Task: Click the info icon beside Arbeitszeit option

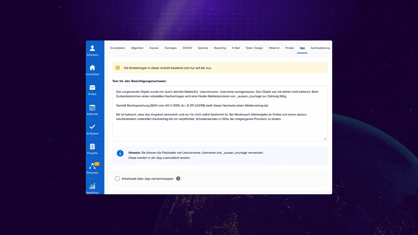Action: coord(178,179)
